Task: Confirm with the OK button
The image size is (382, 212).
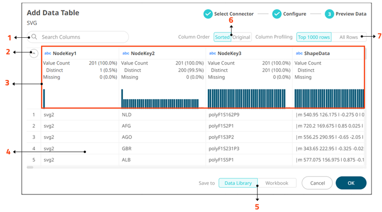Action: [x=351, y=183]
